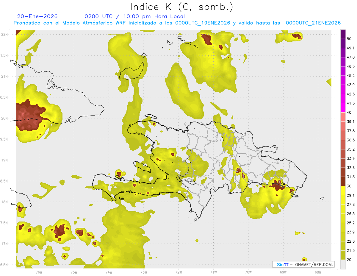Screen dimensions: 357x276
Task: Click the "19N" latitude label
Action: point(5,160)
